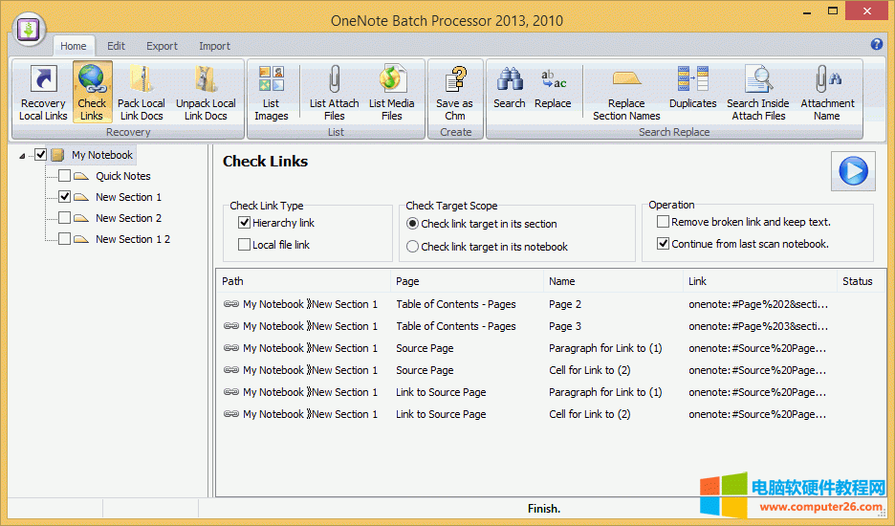Click the Recovery Local Links icon
This screenshot has height=526, width=895.
tap(43, 80)
